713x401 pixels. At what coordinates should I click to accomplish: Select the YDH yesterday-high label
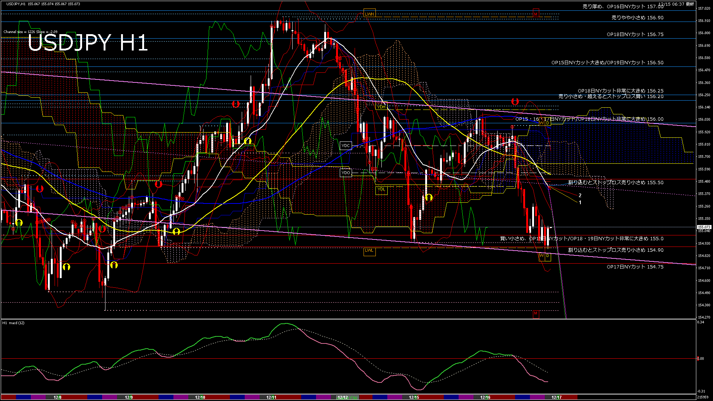pos(381,107)
